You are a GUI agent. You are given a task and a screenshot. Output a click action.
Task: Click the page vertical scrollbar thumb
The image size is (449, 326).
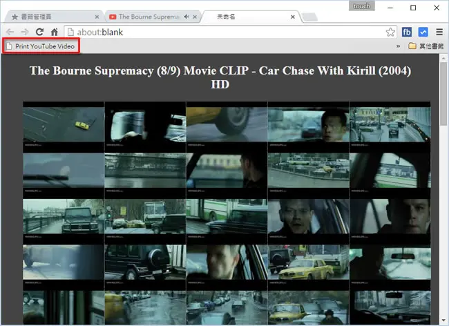click(x=443, y=94)
